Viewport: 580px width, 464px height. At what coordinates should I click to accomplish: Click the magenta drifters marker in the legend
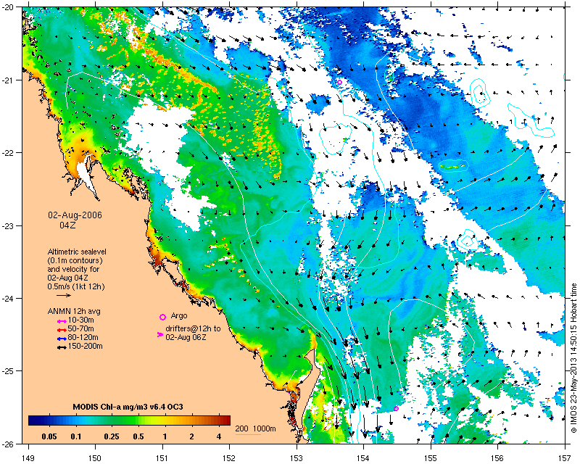159,334
